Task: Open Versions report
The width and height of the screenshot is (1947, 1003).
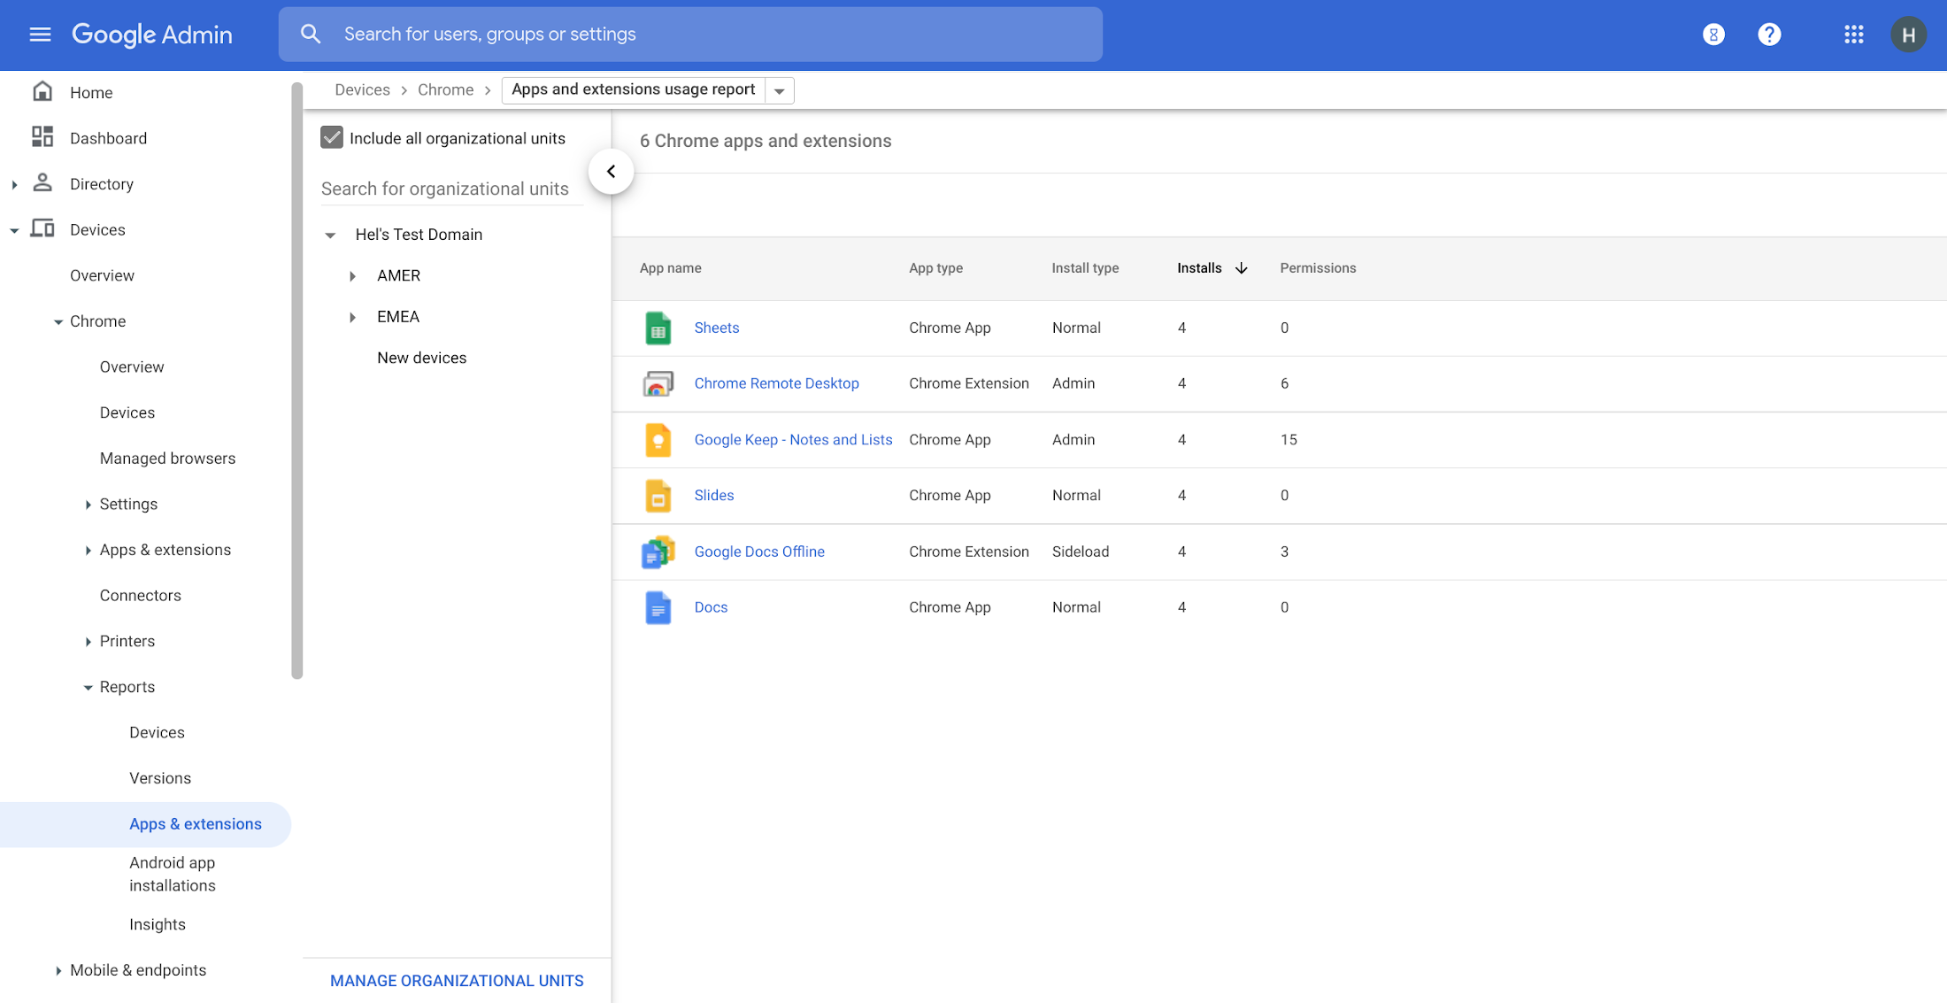Action: (x=160, y=778)
